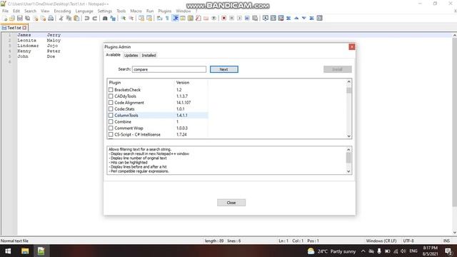Click the Redo arrow toolbar icon
This screenshot has height=257, width=457.
(x=94, y=18)
